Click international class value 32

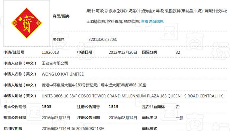tap(178, 52)
